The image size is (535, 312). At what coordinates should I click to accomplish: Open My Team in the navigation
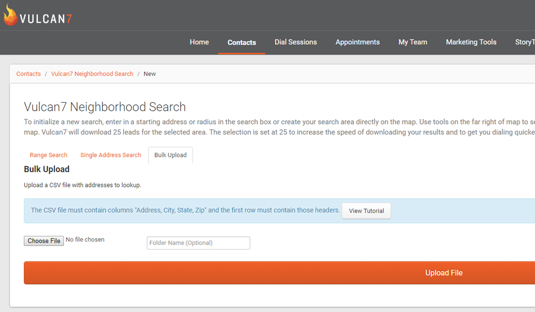pyautogui.click(x=413, y=42)
